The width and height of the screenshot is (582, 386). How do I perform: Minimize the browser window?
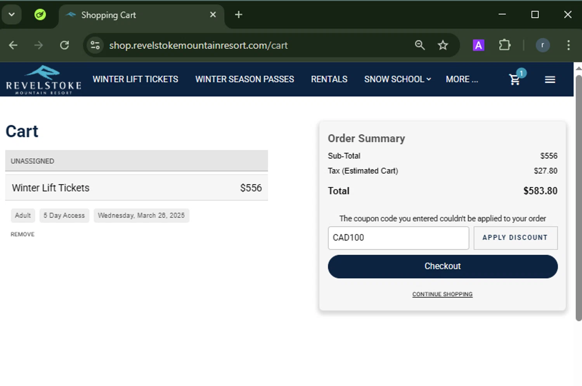(502, 15)
